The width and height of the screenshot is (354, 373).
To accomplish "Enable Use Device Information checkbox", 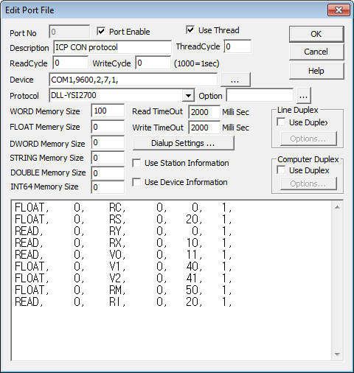I will pyautogui.click(x=136, y=182).
